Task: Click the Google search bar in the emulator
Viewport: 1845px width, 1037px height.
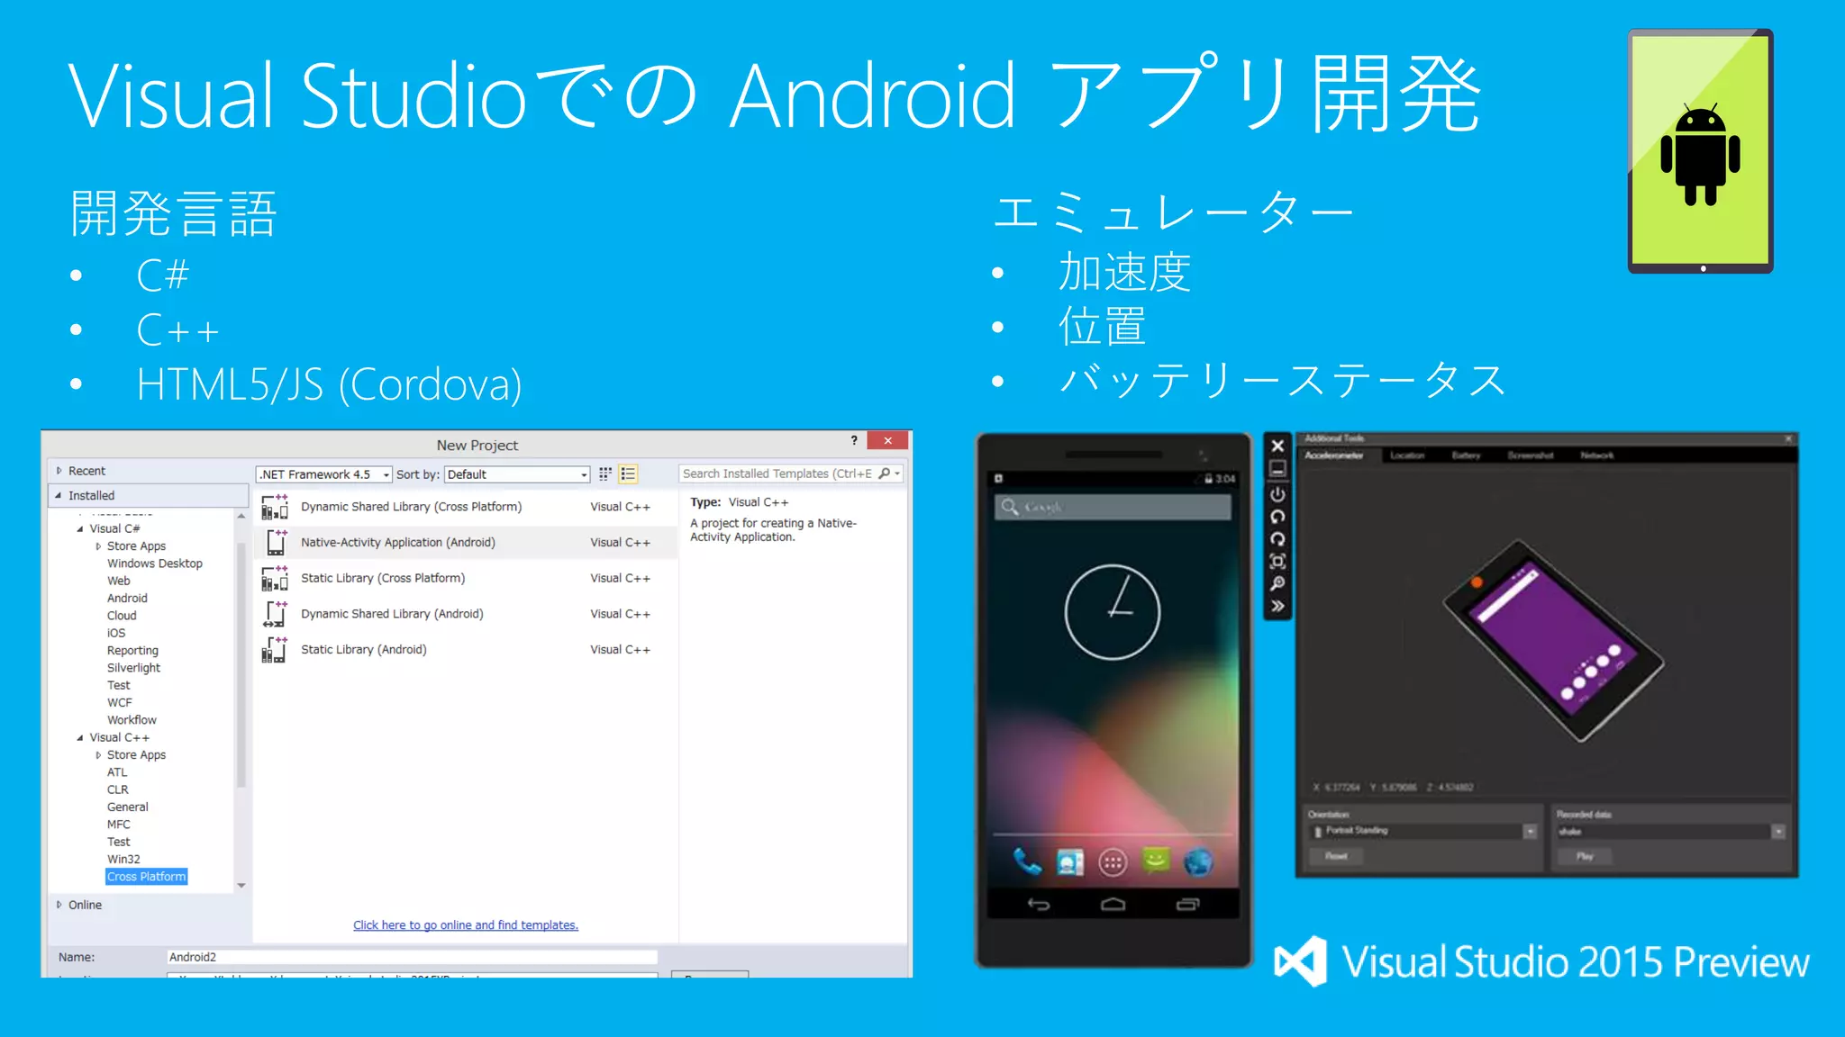Action: 1113,507
